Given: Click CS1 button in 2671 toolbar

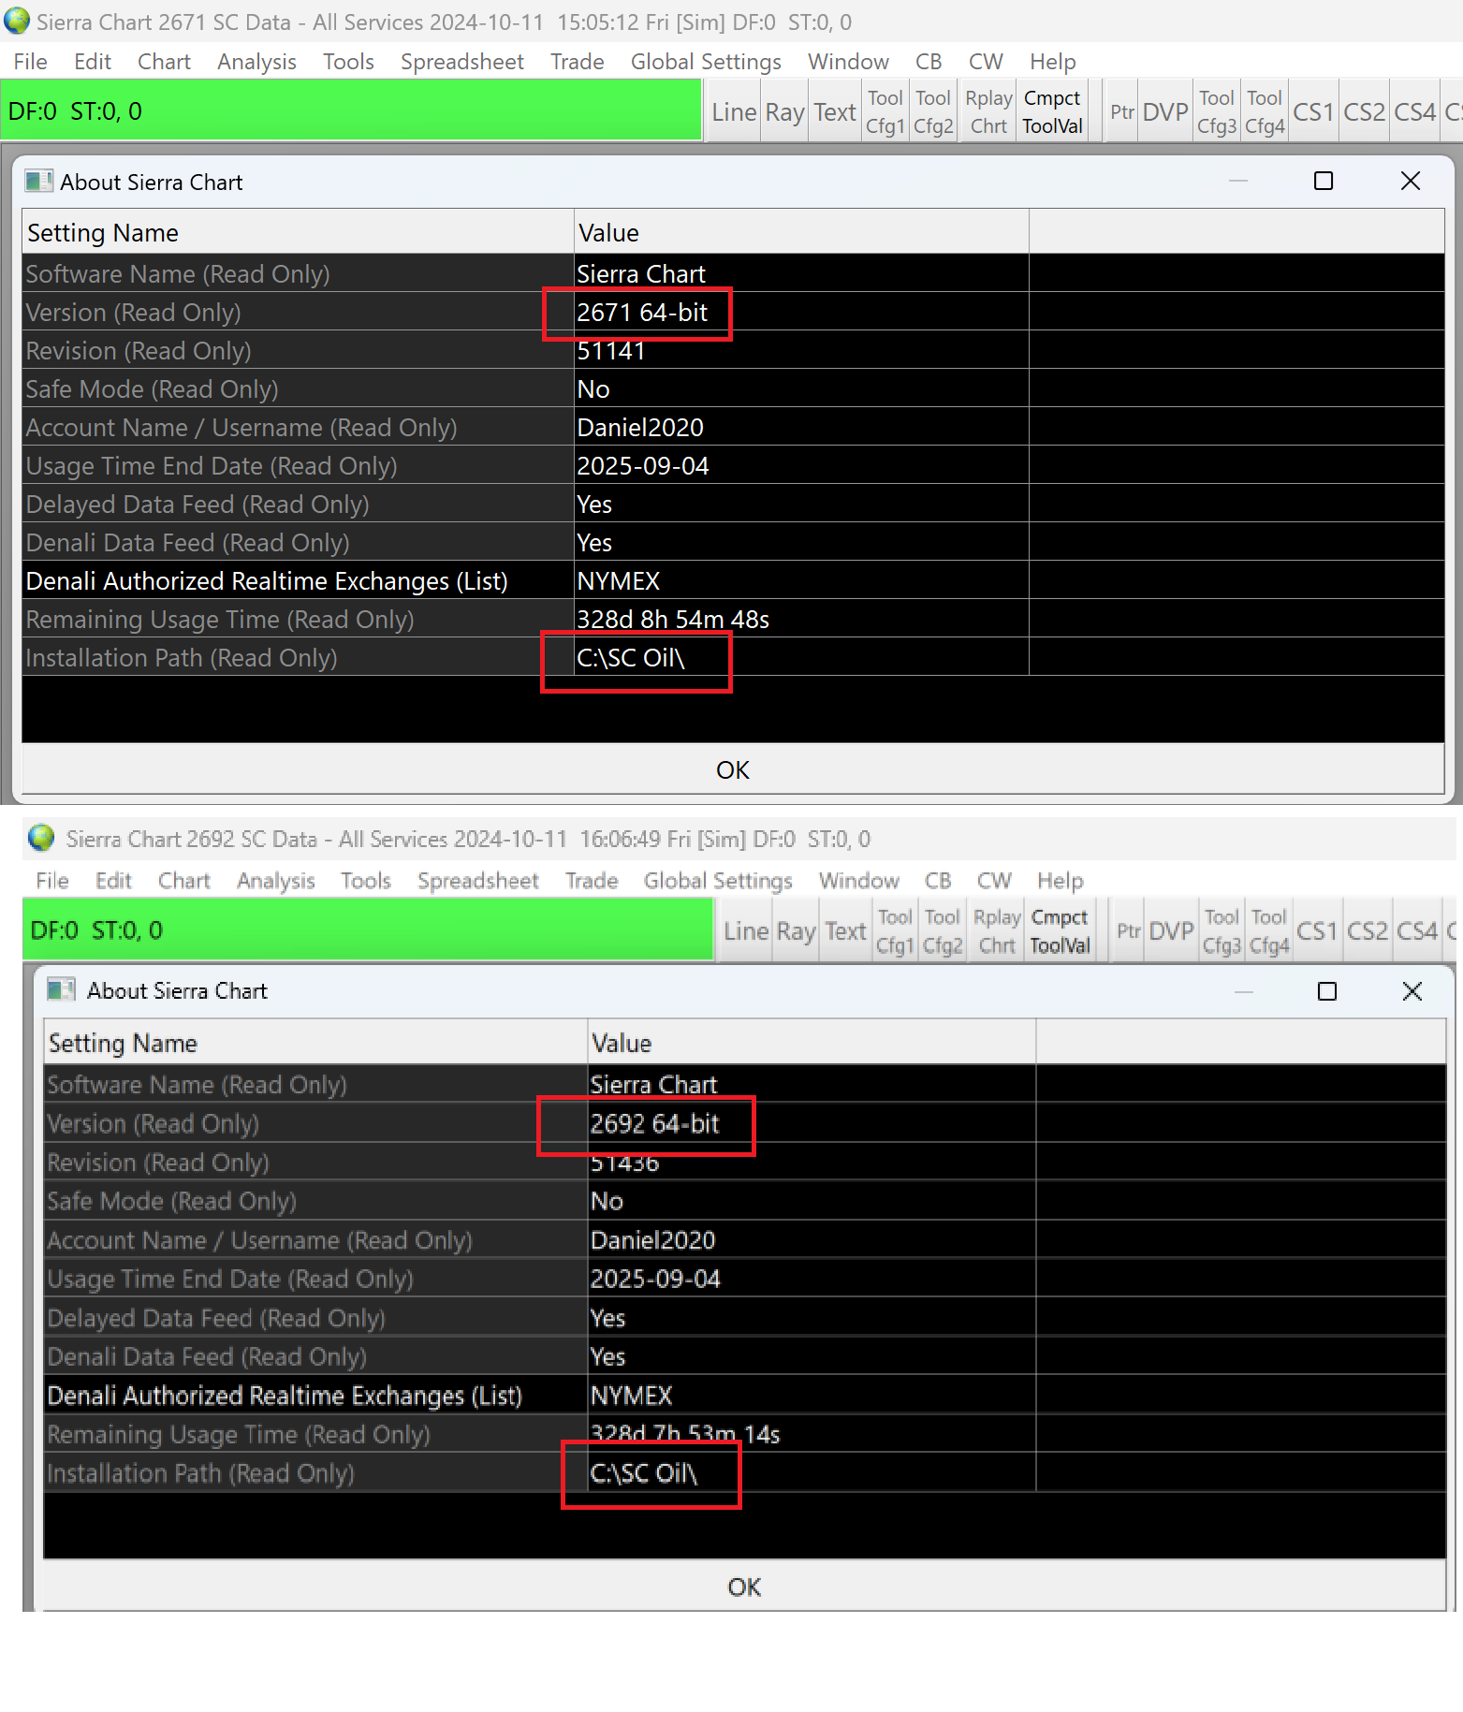Looking at the screenshot, I should click(1313, 112).
